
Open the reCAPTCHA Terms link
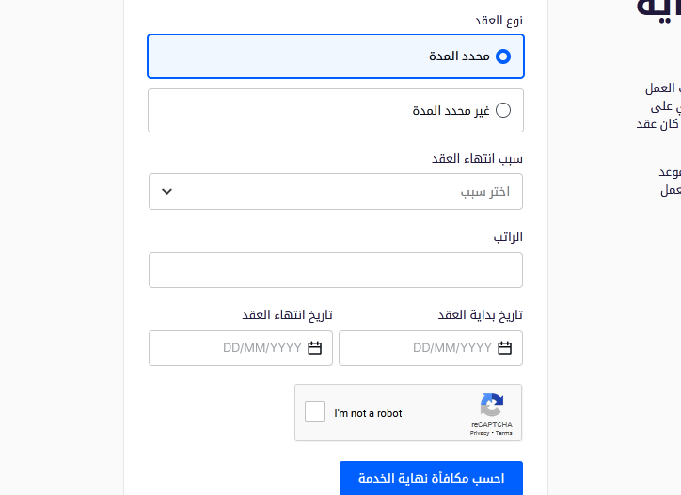click(504, 433)
